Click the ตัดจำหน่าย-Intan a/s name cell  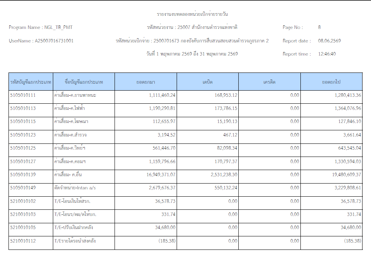(x=84, y=189)
